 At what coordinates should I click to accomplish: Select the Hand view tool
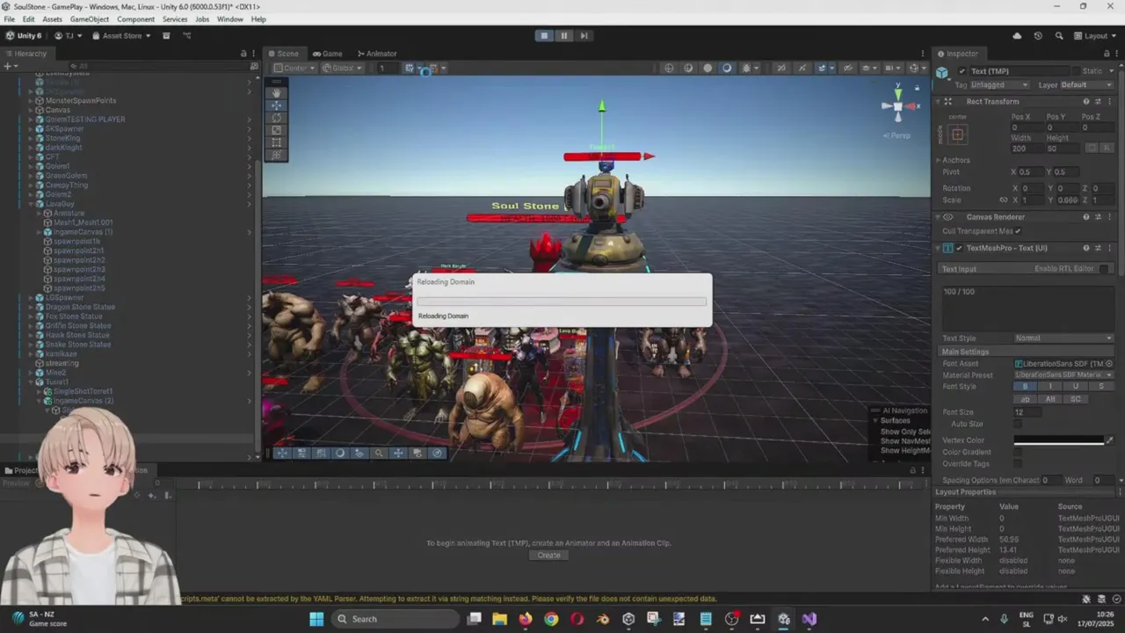coord(276,92)
